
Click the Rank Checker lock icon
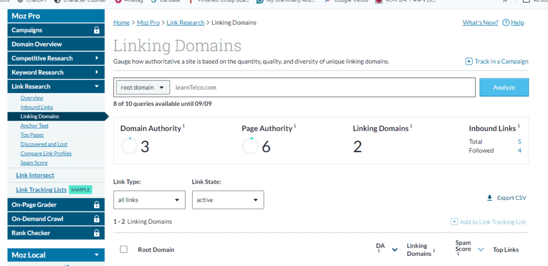click(97, 233)
